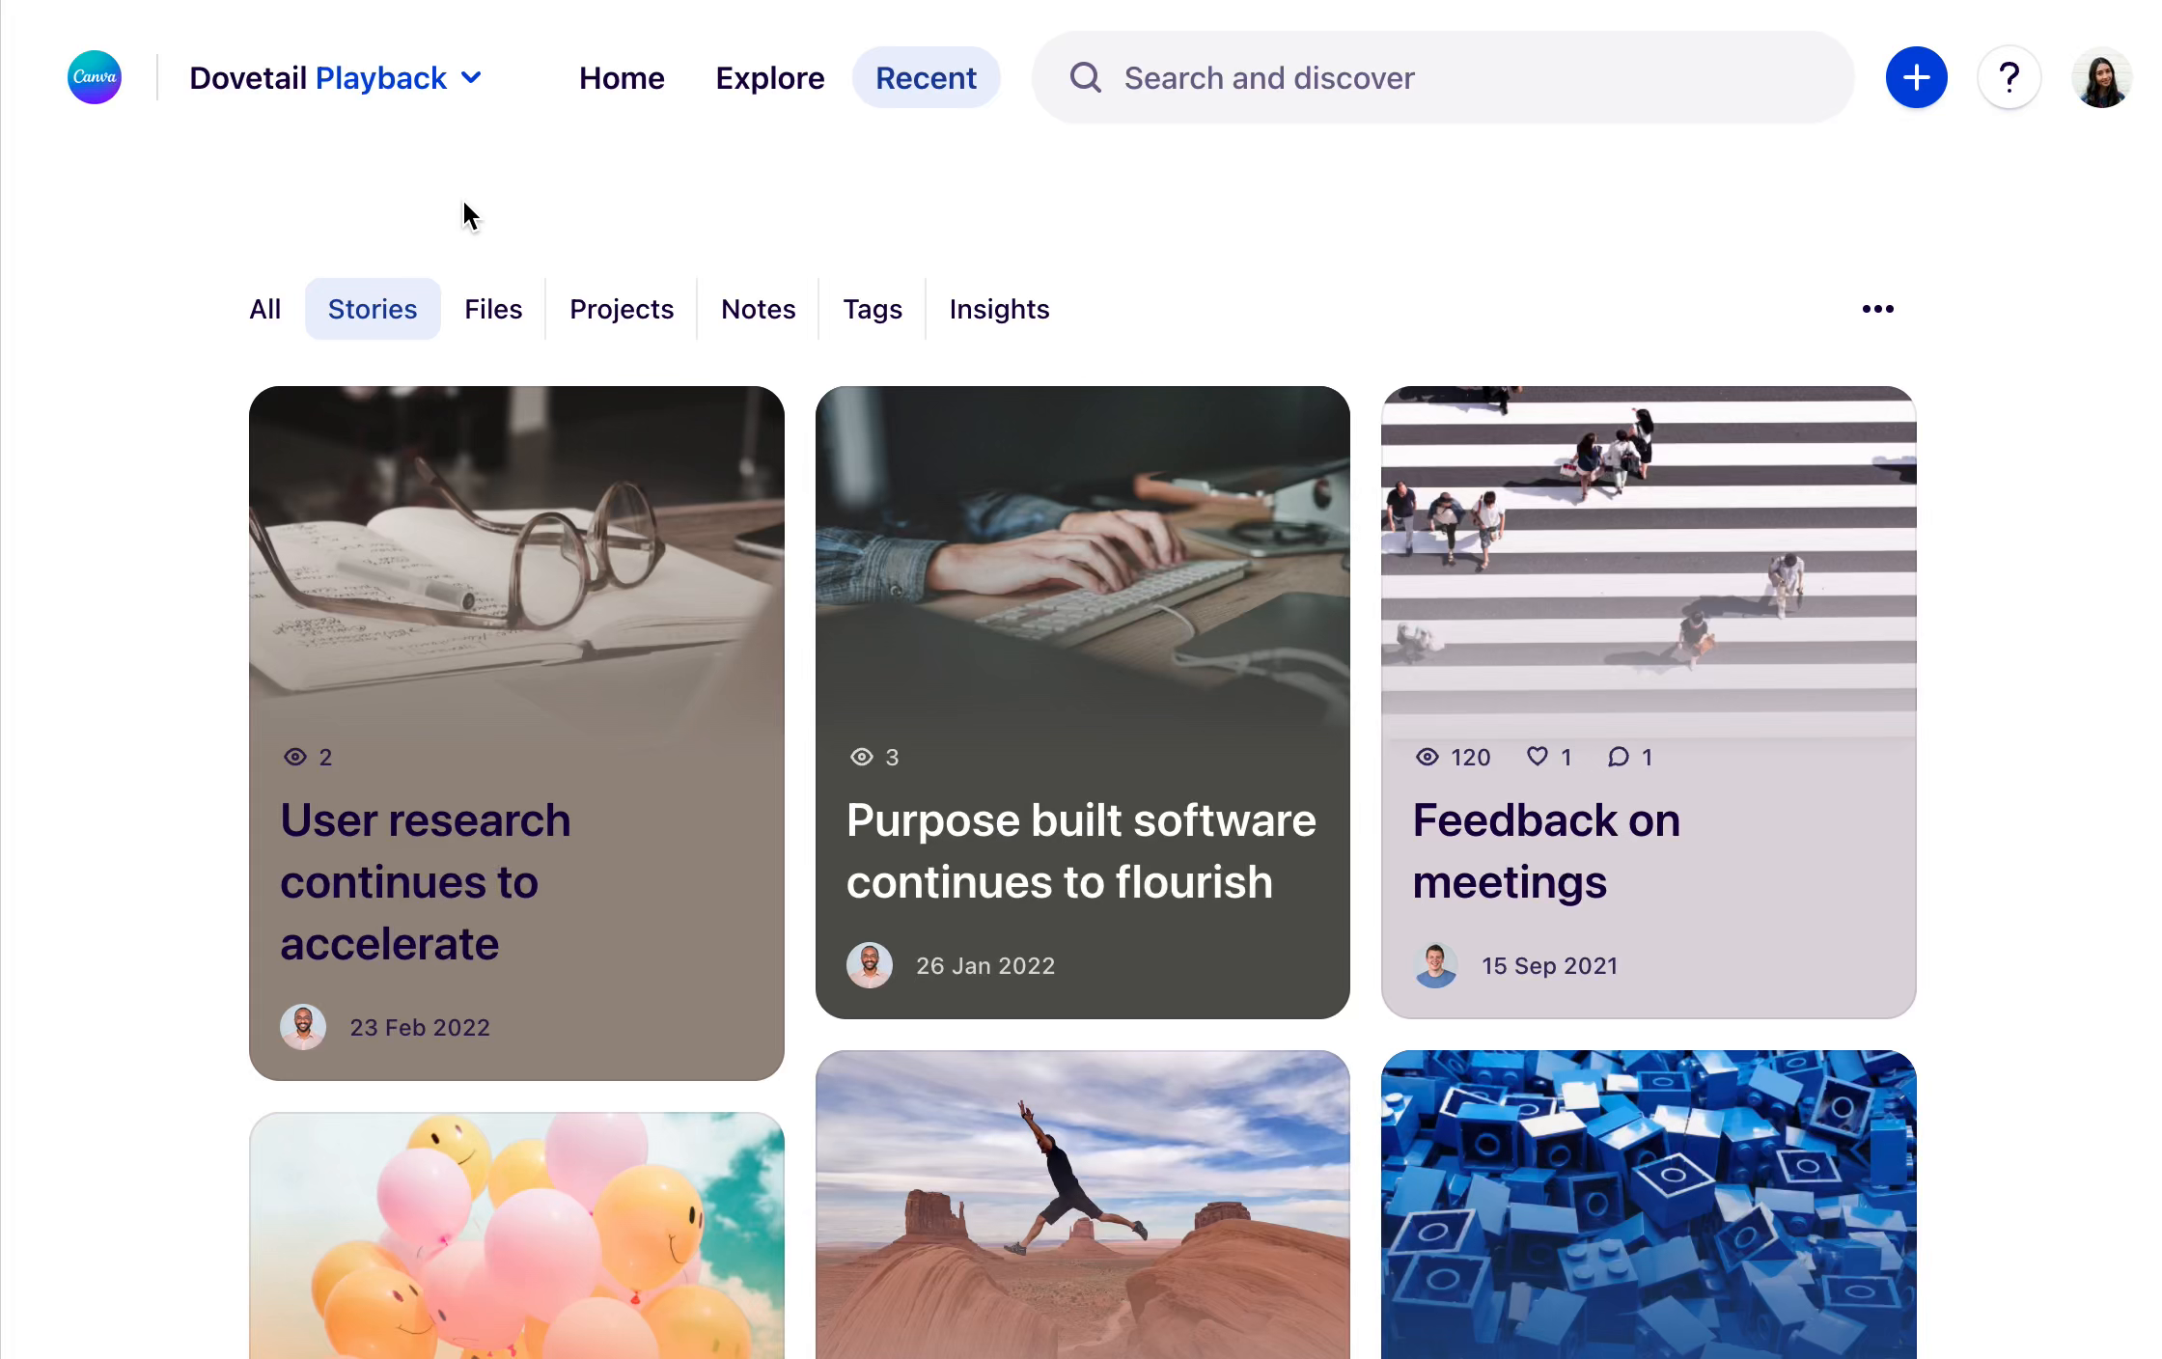
Task: Go to the Home page
Action: tap(622, 78)
